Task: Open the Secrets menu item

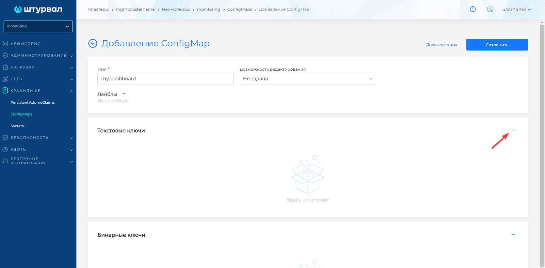Action: pos(17,126)
